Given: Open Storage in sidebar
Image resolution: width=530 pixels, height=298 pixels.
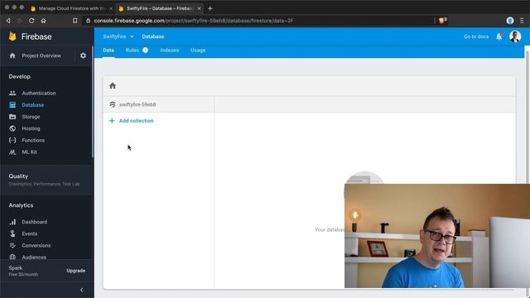Looking at the screenshot, I should pyautogui.click(x=31, y=117).
